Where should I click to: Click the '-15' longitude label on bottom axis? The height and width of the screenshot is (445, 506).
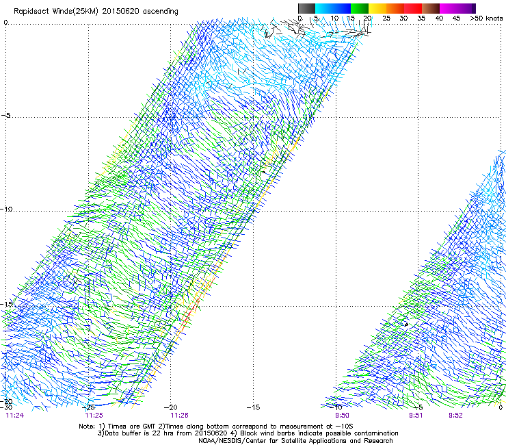tap(253, 407)
